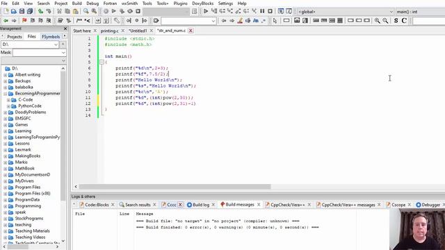The width and height of the screenshot is (445, 250).
Task: Click the Zoom in magnifier icon
Action: pos(377,21)
